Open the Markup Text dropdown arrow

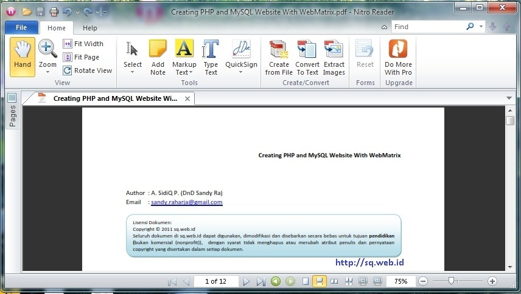click(191, 72)
